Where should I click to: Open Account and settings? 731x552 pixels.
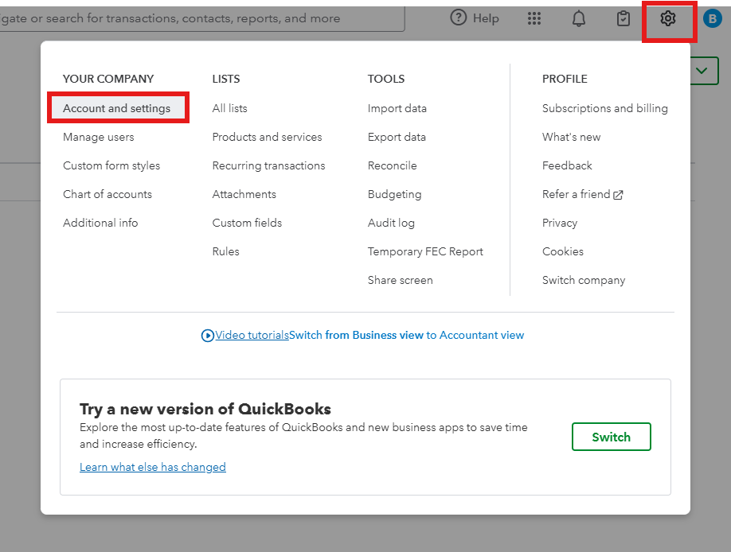point(116,108)
